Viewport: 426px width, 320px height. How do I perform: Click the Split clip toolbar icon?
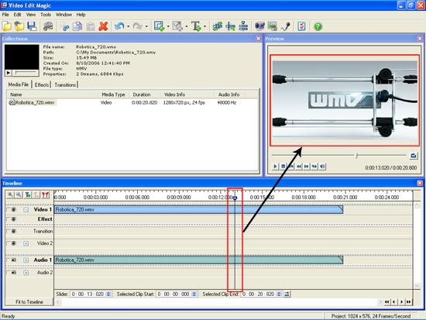218,26
